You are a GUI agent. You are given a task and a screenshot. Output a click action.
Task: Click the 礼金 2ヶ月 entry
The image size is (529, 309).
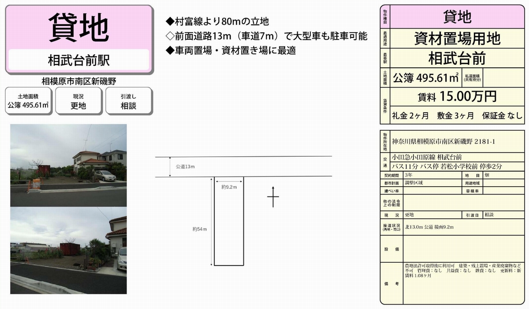410,116
